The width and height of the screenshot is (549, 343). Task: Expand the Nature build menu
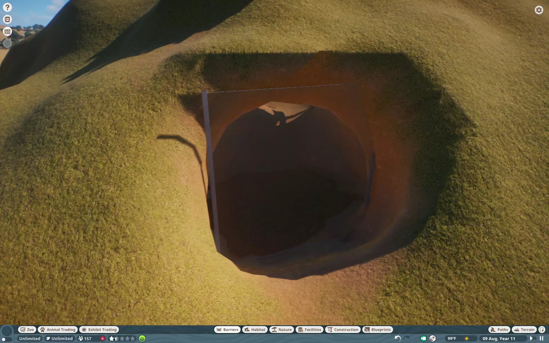(282, 330)
